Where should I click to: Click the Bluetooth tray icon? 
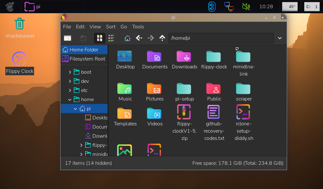212,7
